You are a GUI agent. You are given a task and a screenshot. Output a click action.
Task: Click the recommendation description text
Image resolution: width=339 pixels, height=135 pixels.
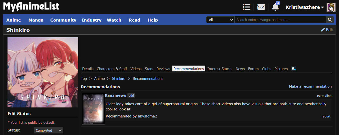(x=216, y=106)
